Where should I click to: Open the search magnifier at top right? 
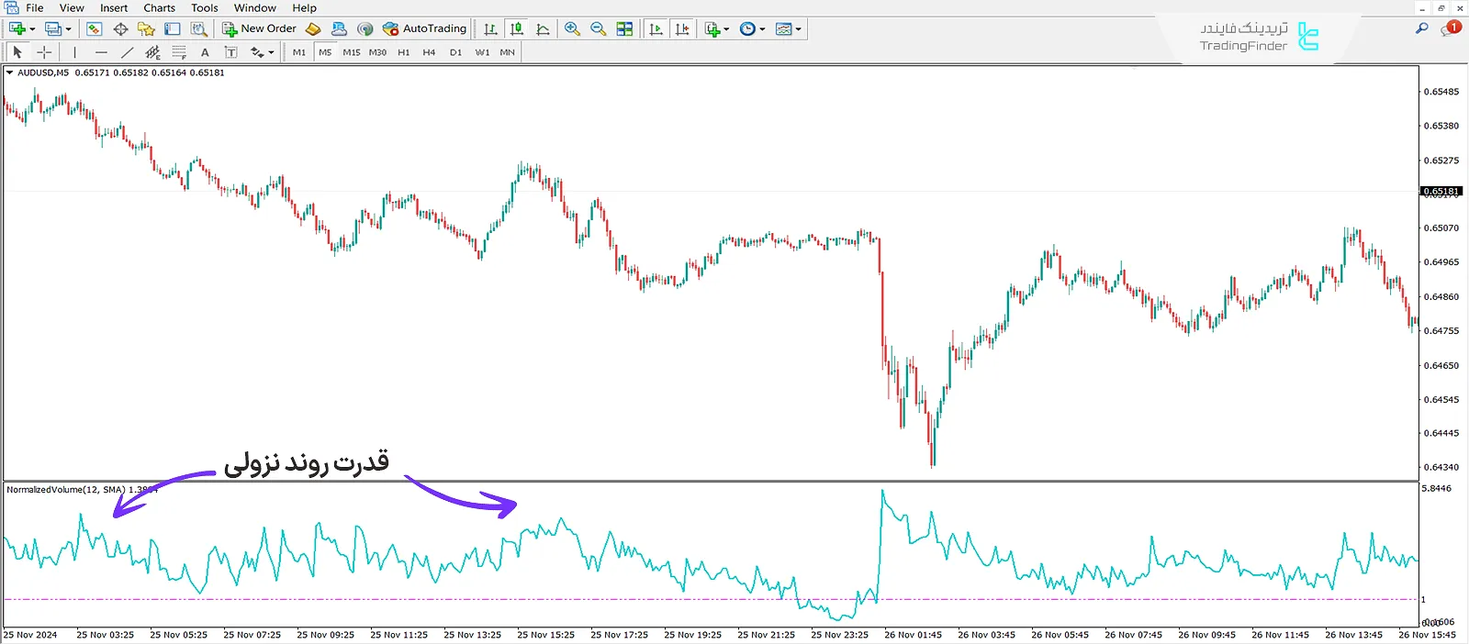tap(1421, 29)
